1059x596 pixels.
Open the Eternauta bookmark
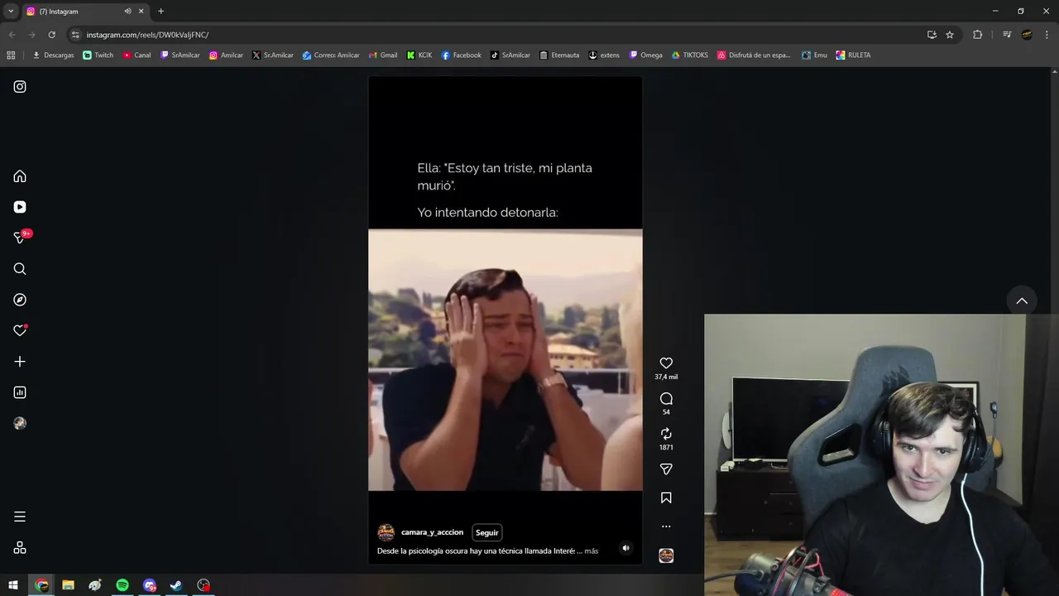(x=559, y=55)
